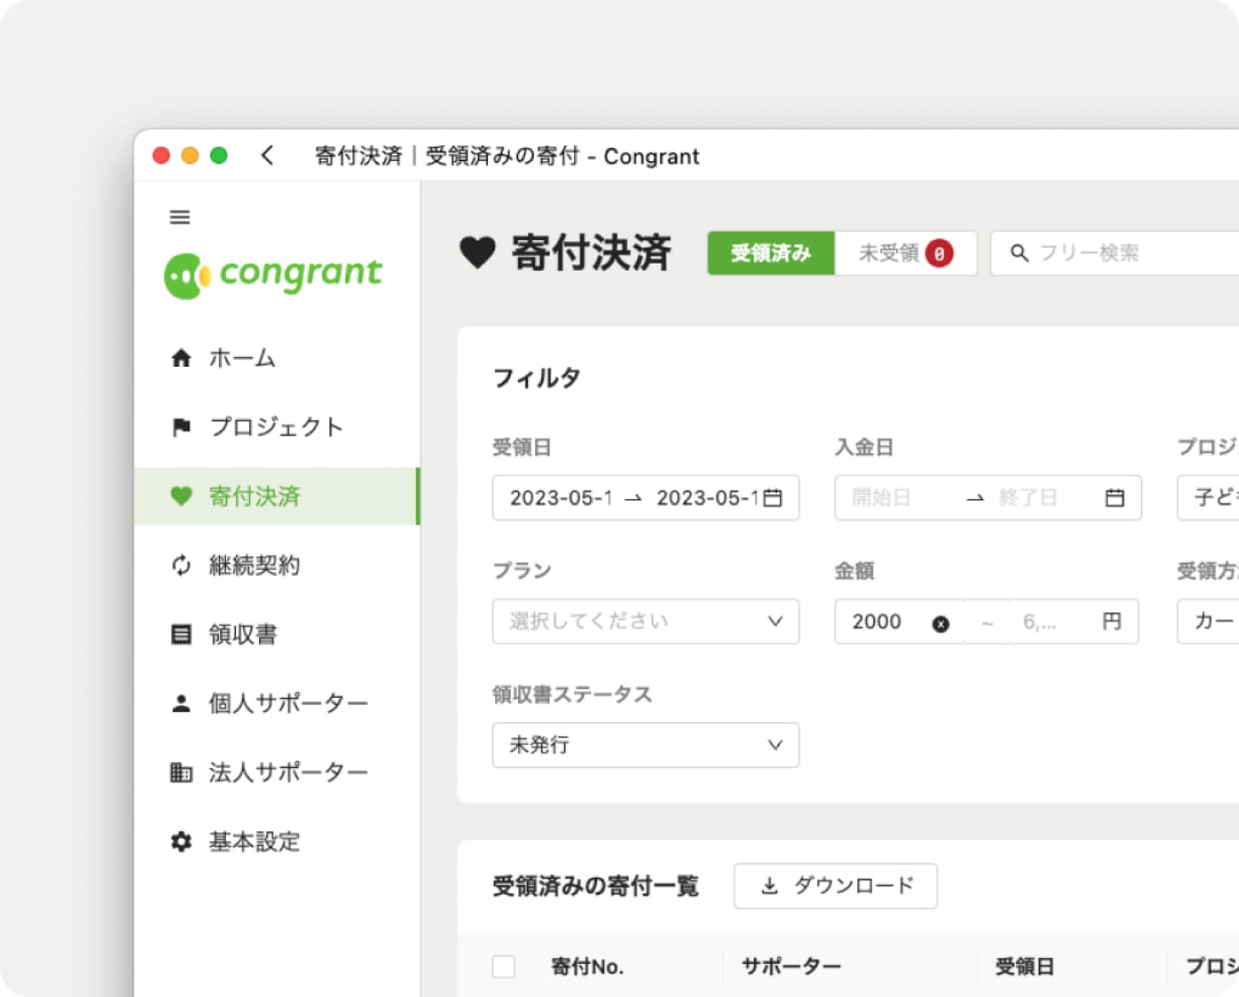This screenshot has width=1239, height=997.
Task: Click the home icon for ホーム
Action: 182,358
